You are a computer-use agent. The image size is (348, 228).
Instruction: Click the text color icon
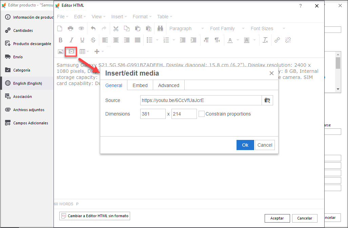point(230,40)
